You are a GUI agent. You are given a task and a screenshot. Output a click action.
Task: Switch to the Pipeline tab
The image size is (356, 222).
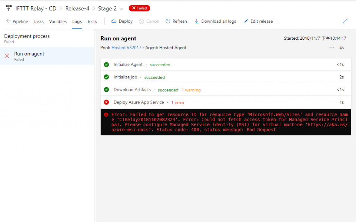pyautogui.click(x=20, y=21)
